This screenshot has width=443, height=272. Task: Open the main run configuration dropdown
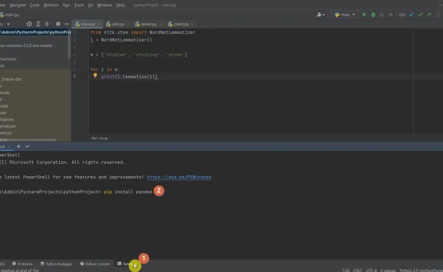pos(345,15)
